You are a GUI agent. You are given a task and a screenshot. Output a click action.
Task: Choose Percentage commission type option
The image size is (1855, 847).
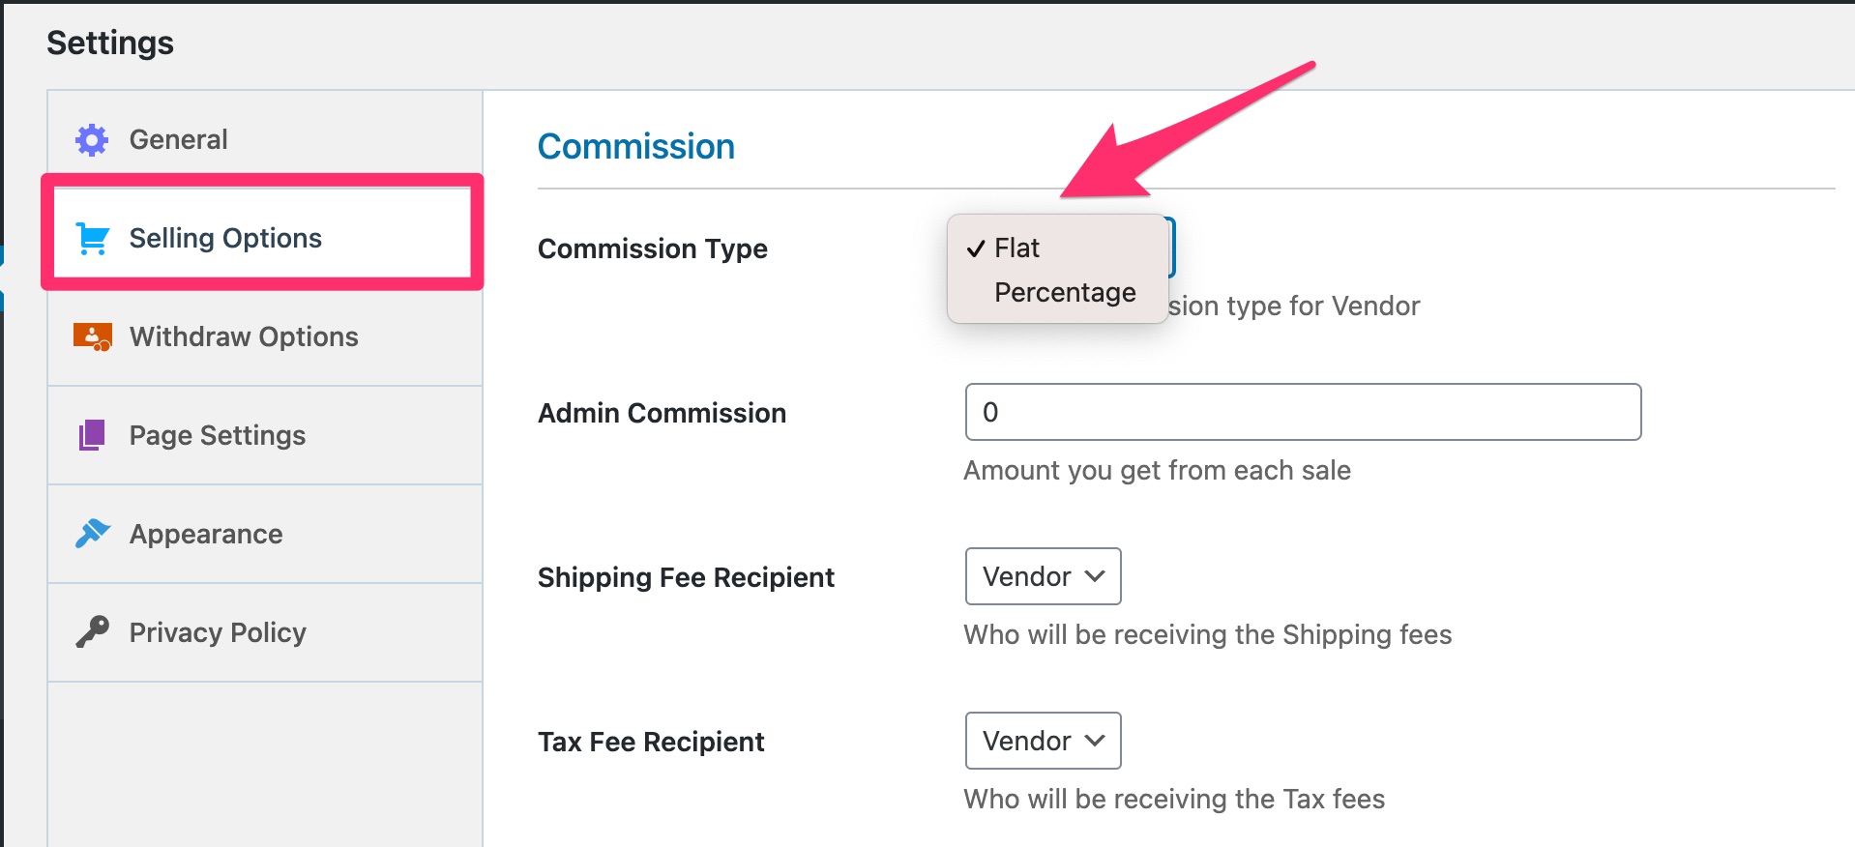point(1065,293)
